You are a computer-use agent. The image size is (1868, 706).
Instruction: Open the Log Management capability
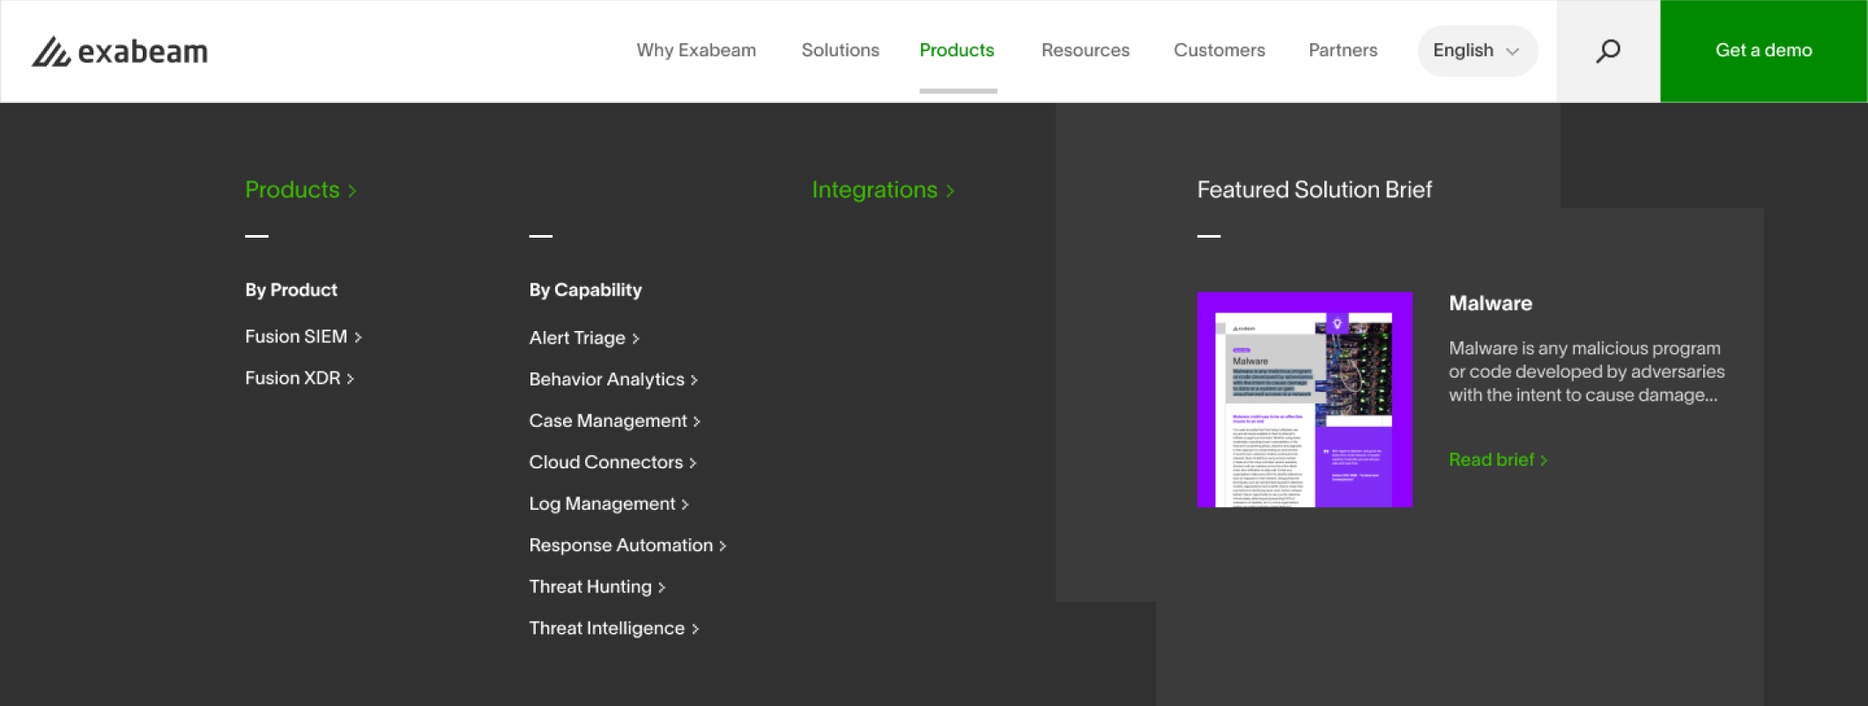pyautogui.click(x=609, y=504)
